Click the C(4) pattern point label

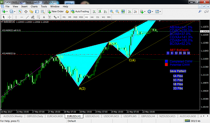pos(132,60)
